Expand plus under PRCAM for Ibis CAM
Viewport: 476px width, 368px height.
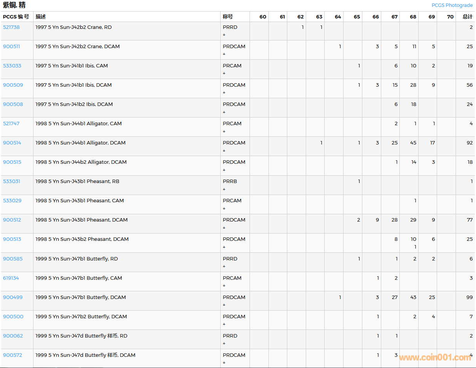(x=224, y=74)
